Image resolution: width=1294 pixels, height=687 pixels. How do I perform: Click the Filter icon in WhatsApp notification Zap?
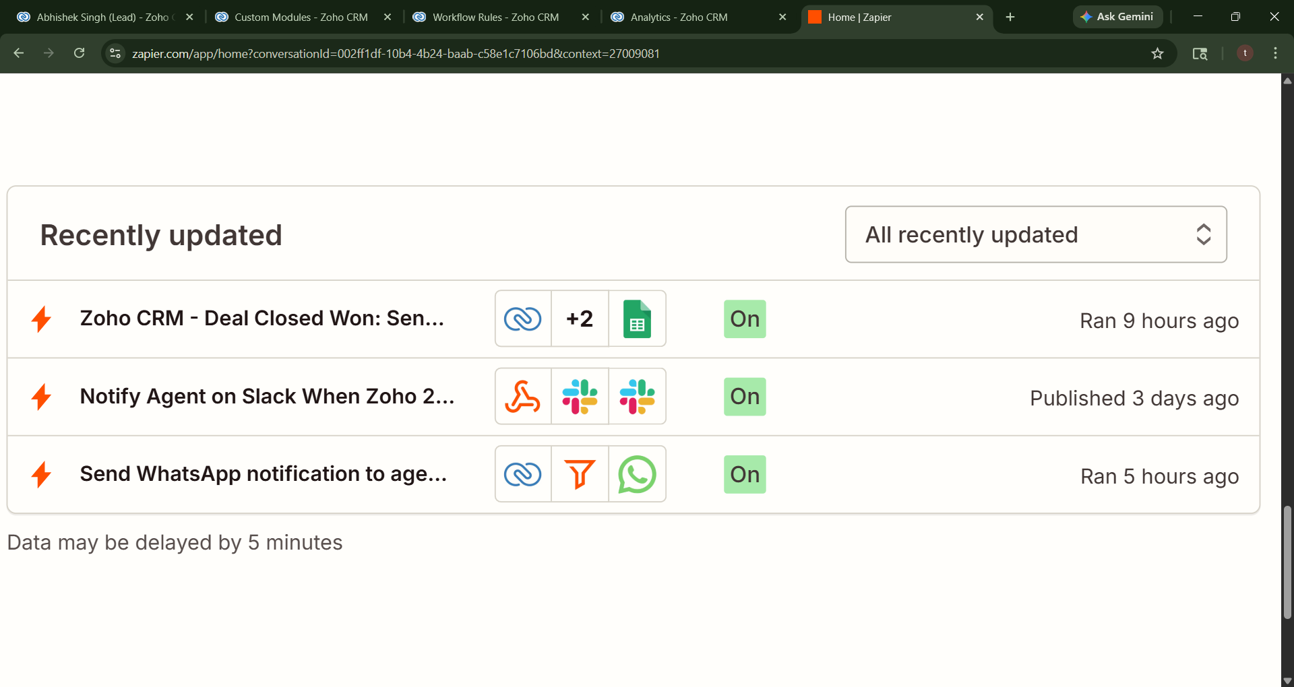(580, 474)
